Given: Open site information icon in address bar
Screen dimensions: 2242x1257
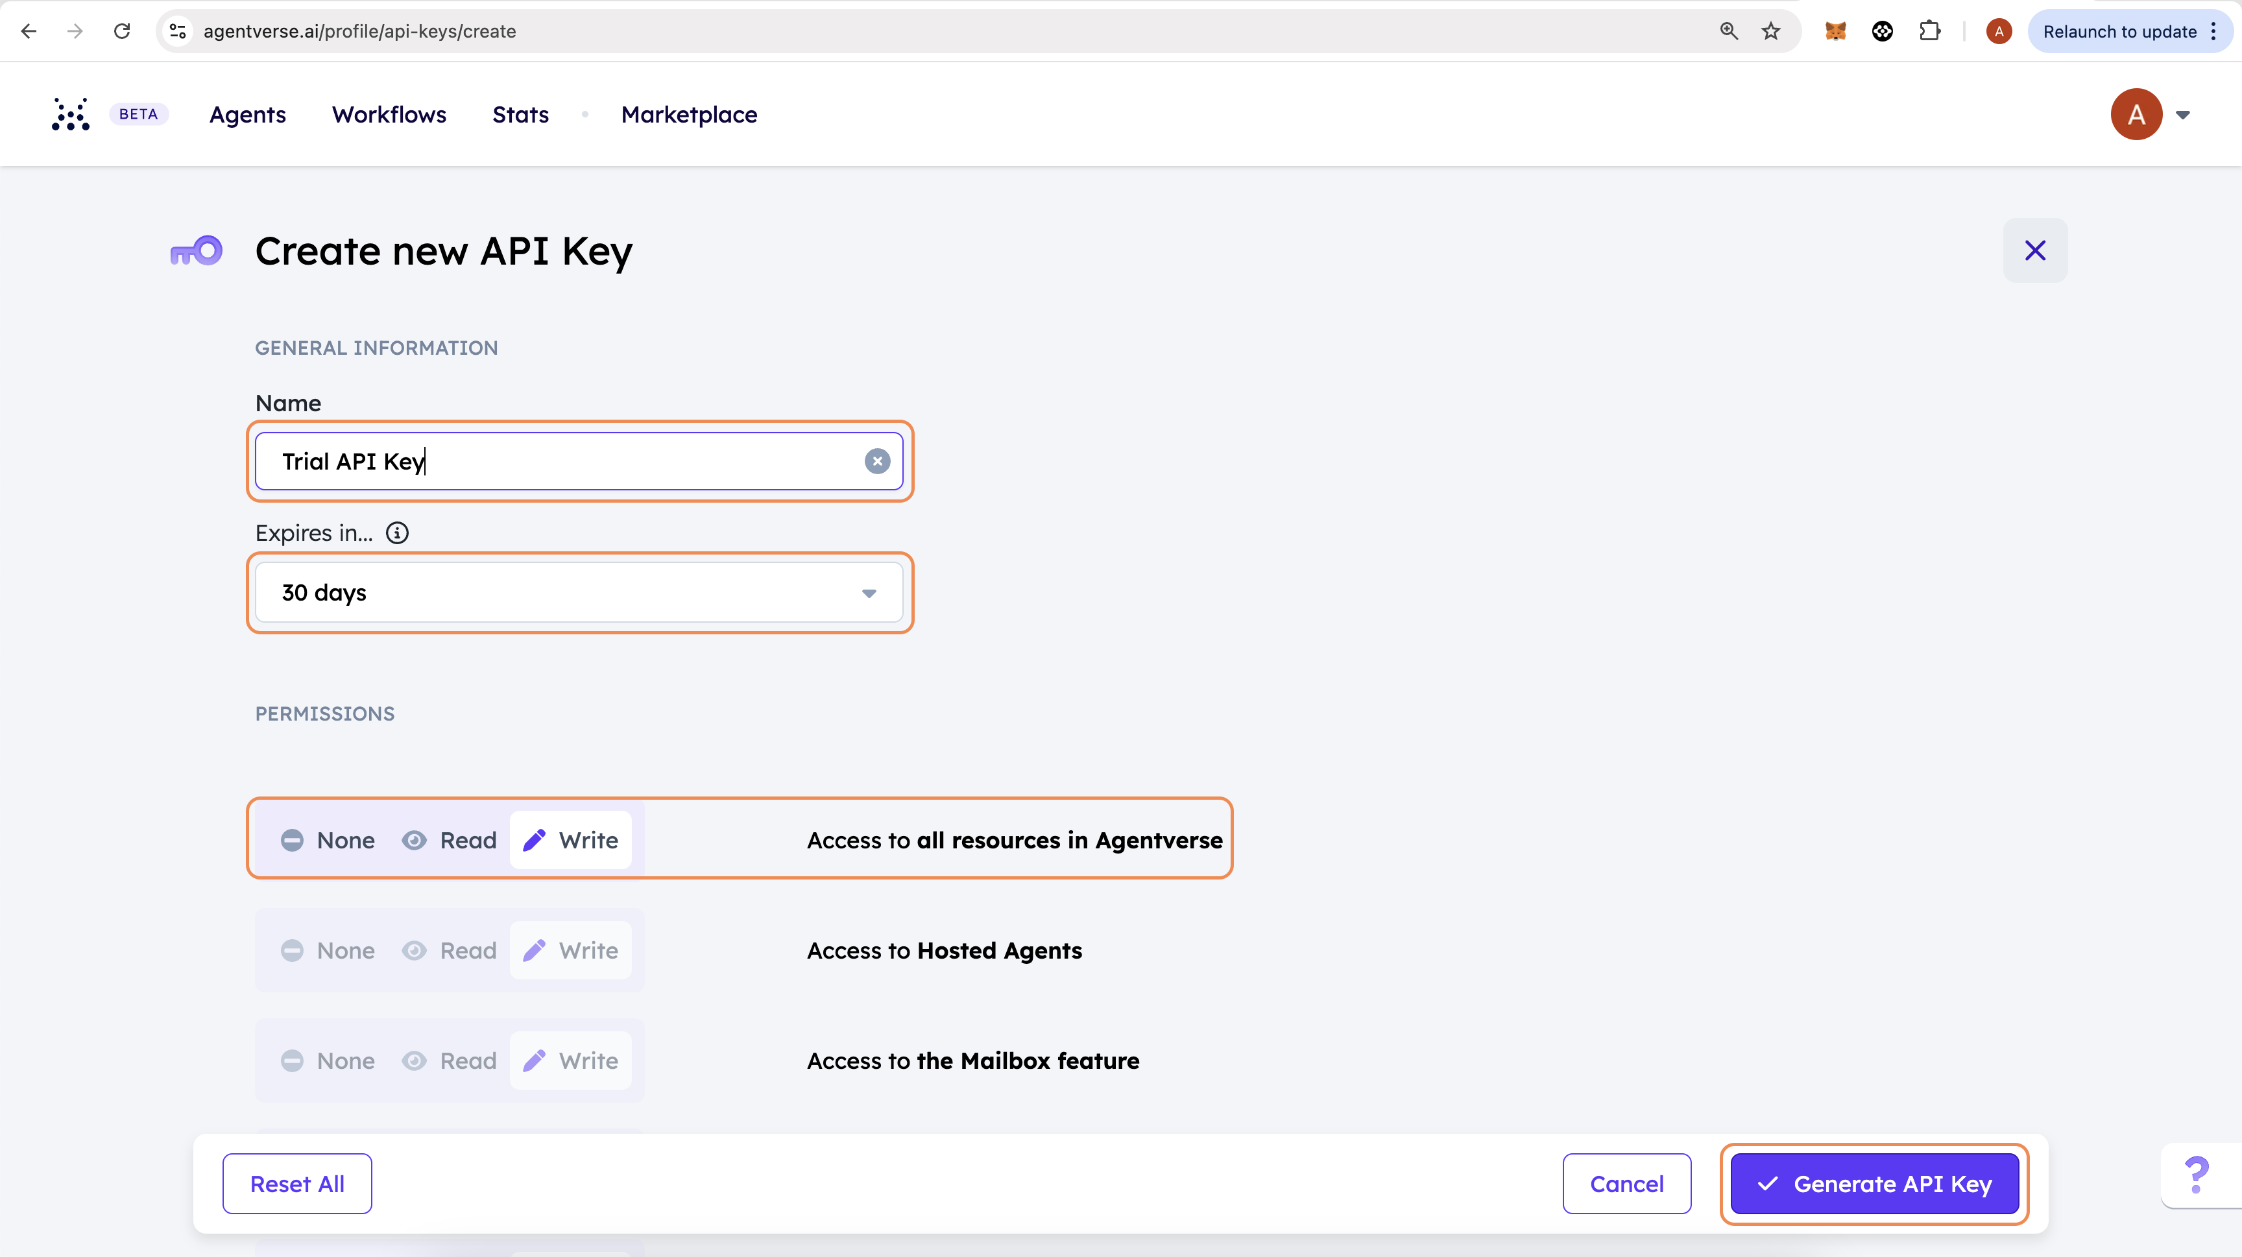Looking at the screenshot, I should click(178, 31).
